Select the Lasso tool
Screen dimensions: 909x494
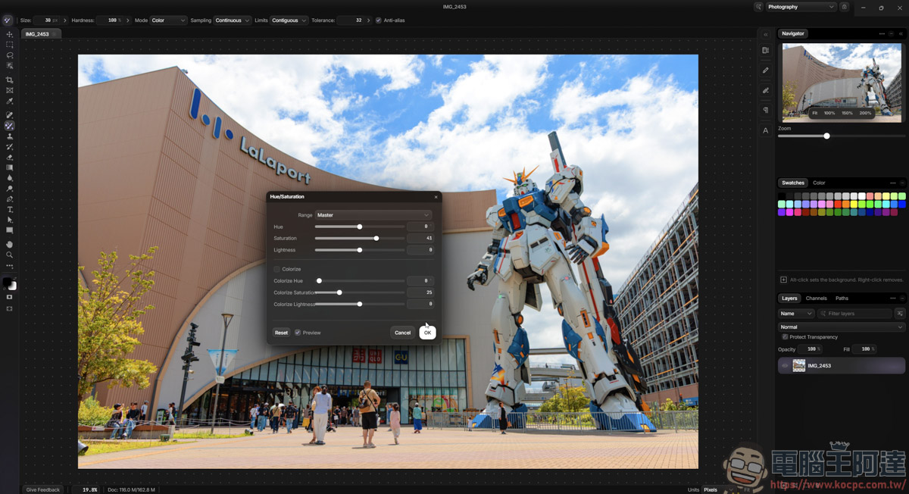(10, 55)
